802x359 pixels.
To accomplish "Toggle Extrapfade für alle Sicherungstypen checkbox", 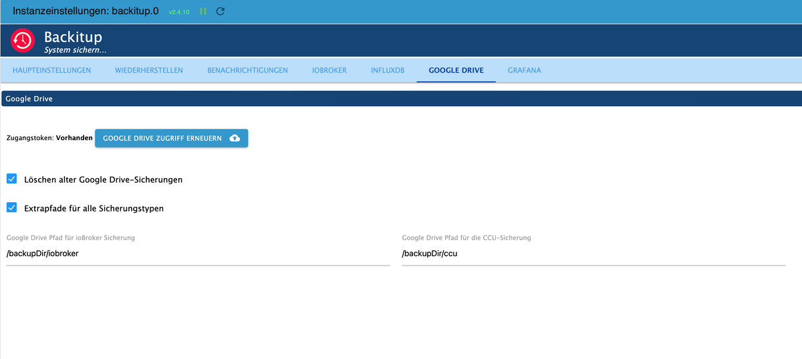I will coord(11,208).
